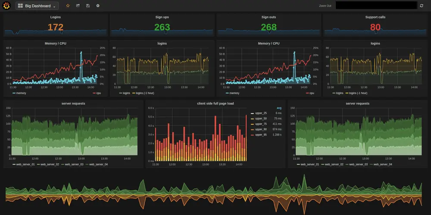Click the 411 ms avg value

coord(277,124)
